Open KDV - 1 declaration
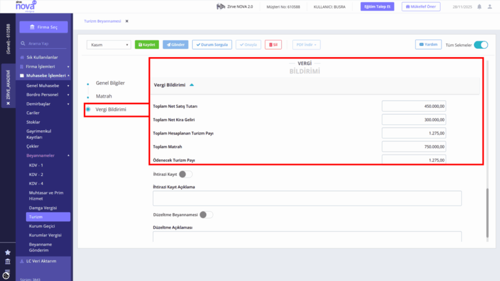This screenshot has height=281, width=500. 36,165
